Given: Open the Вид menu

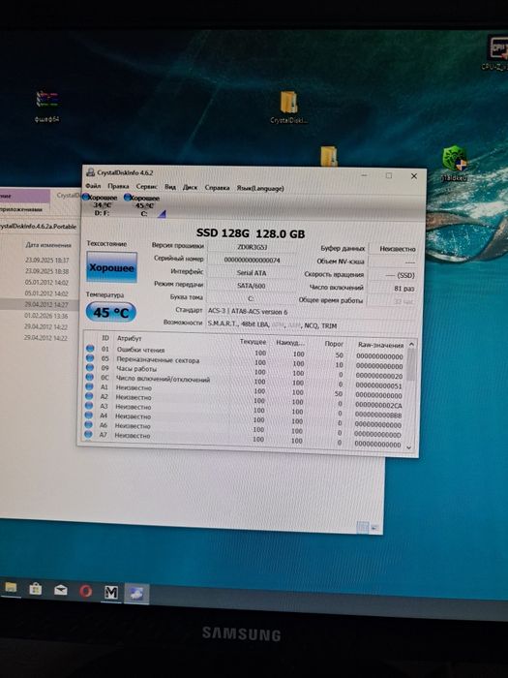Looking at the screenshot, I should pyautogui.click(x=170, y=187).
